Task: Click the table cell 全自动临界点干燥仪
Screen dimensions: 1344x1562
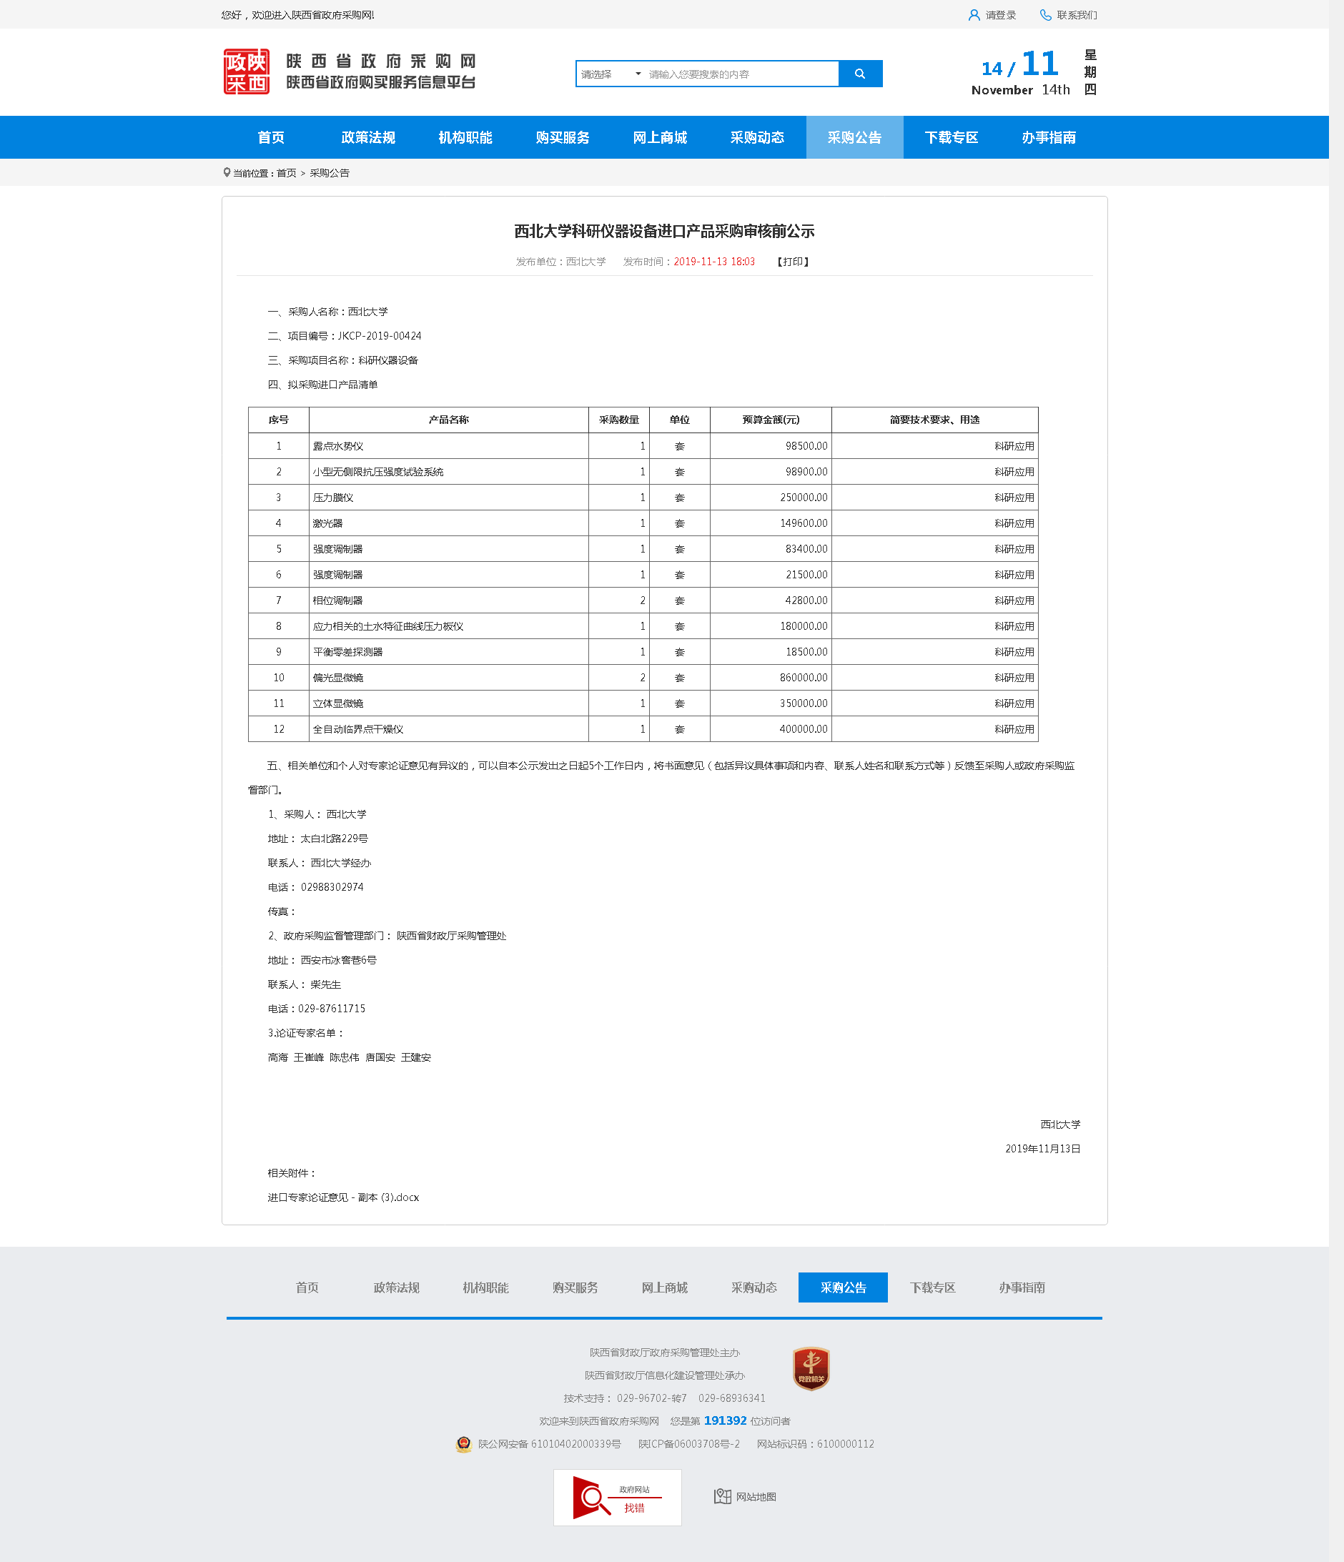Action: (x=448, y=729)
